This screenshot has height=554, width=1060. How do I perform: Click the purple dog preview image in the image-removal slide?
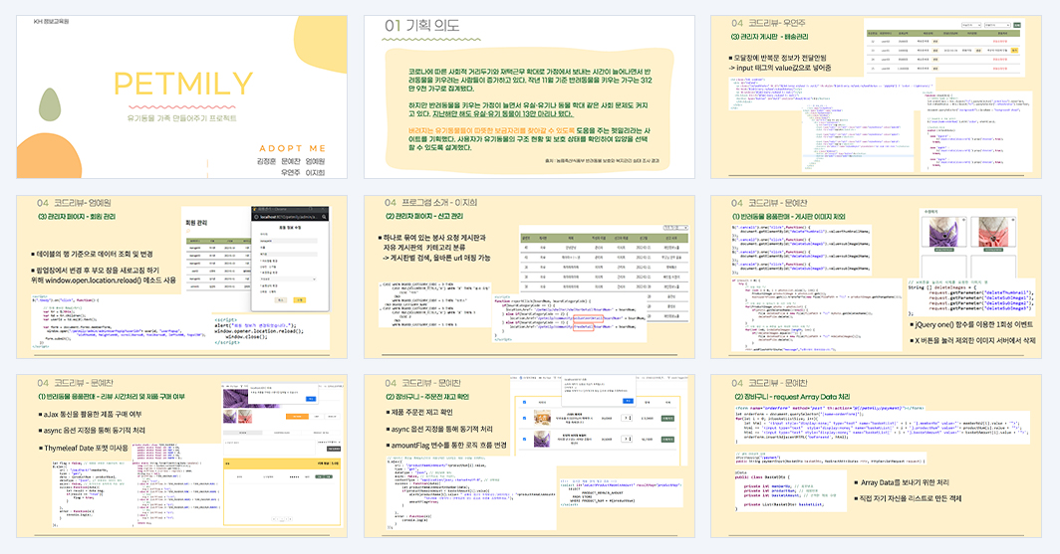click(943, 234)
